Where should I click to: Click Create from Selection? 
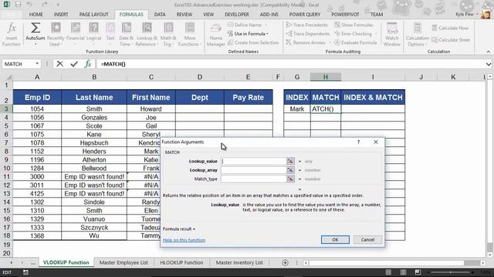253,42
